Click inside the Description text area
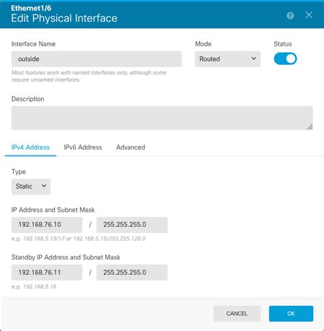This screenshot has height=331, width=324. click(x=162, y=118)
